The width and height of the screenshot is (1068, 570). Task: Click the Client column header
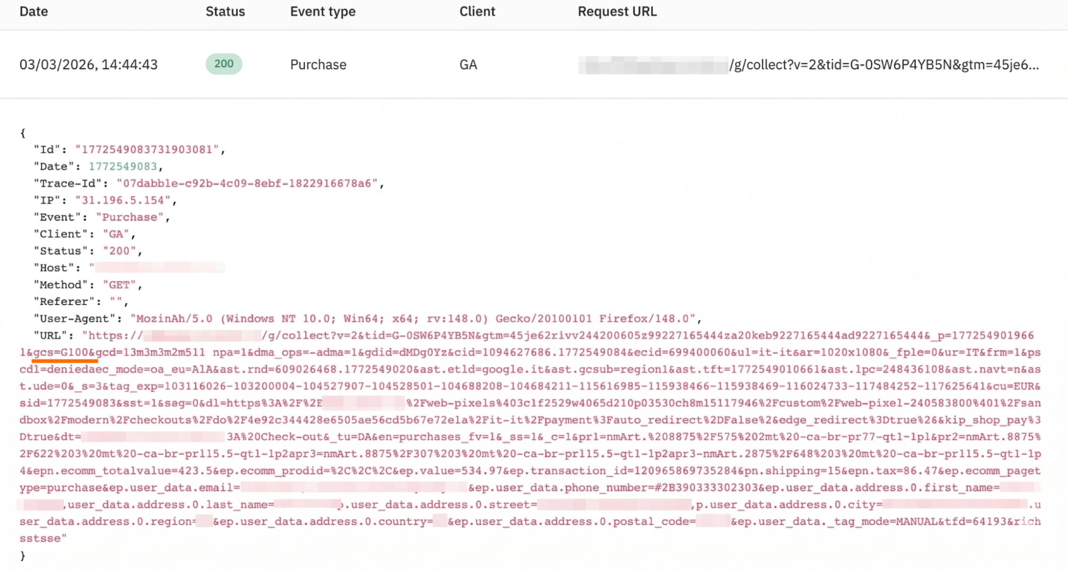click(477, 12)
